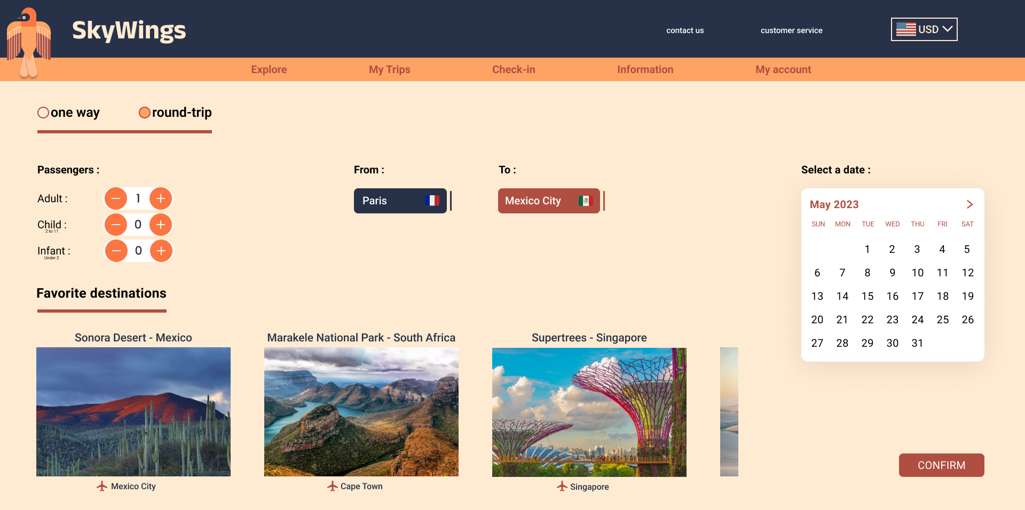Open the Mexico City destination selector

[x=548, y=201]
